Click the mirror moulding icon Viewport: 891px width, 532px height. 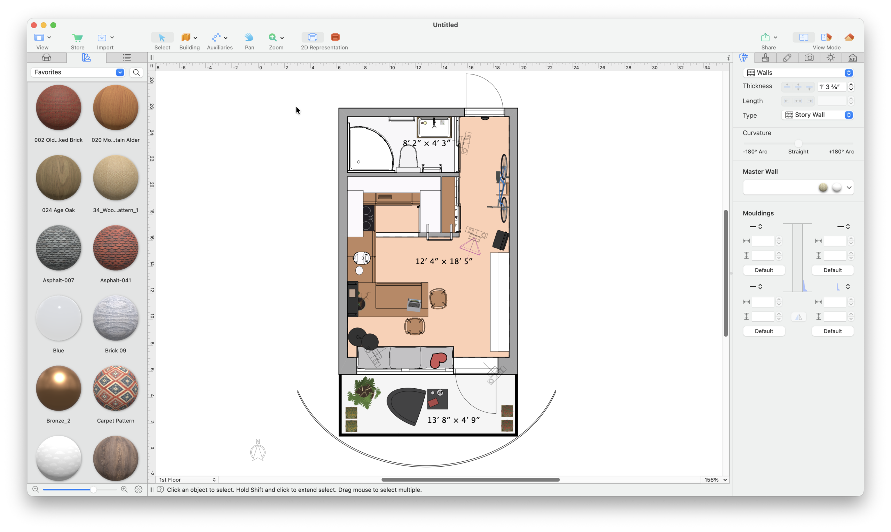[798, 317]
